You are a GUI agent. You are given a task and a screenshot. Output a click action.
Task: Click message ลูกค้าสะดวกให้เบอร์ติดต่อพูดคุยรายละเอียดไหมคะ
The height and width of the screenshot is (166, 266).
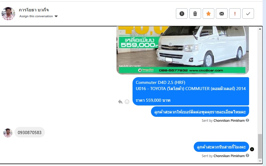click(200, 112)
